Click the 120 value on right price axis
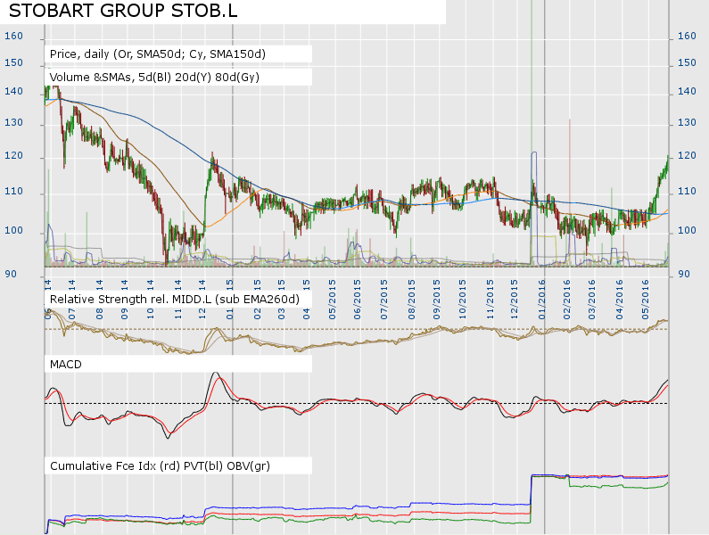709x535 pixels. pyautogui.click(x=687, y=155)
